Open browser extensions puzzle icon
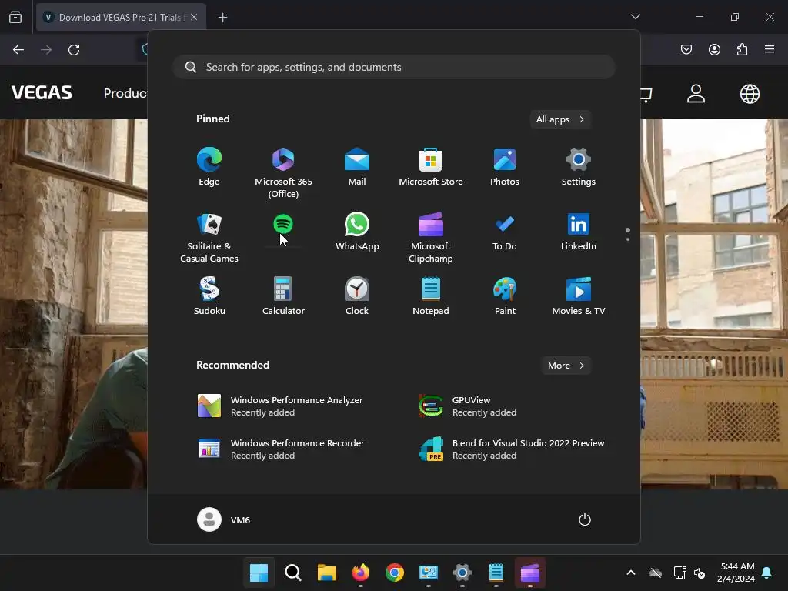Screen dimensions: 788x591 coord(742,49)
